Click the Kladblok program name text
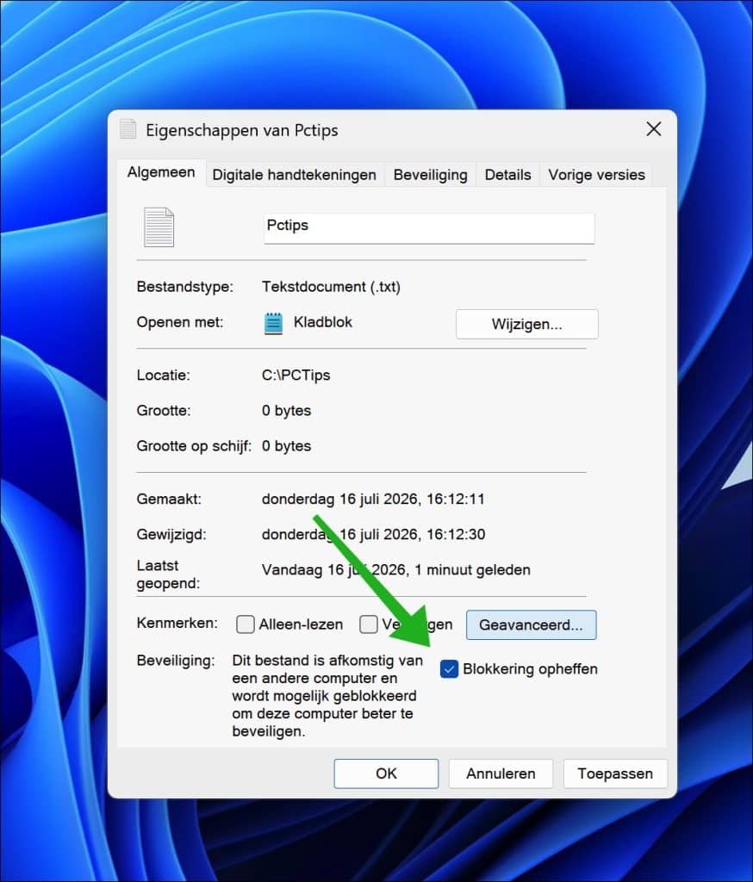Screen dimensions: 753x882 tap(323, 322)
